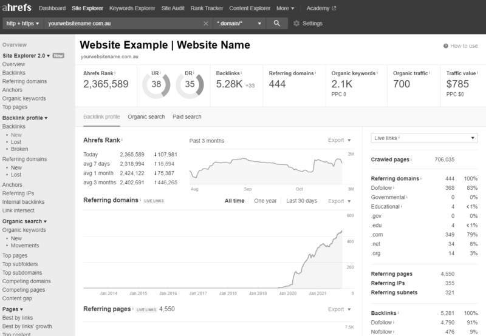Viewport: 486px width, 336px height.
Task: Click the 5.28K backlinks value
Action: [x=229, y=84]
